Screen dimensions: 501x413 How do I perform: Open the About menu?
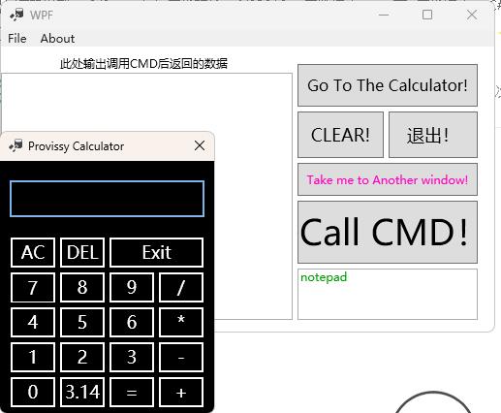(x=57, y=39)
